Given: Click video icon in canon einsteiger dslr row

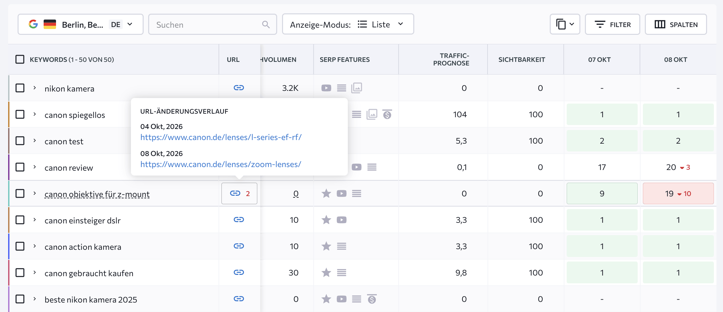Looking at the screenshot, I should point(341,220).
